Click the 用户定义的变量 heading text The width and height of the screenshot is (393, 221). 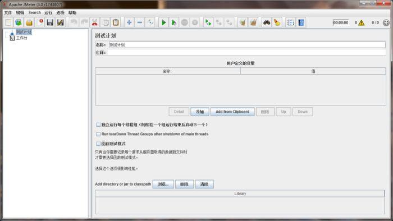(241, 63)
